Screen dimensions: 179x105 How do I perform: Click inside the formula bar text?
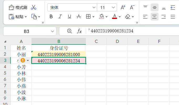point(112,31)
